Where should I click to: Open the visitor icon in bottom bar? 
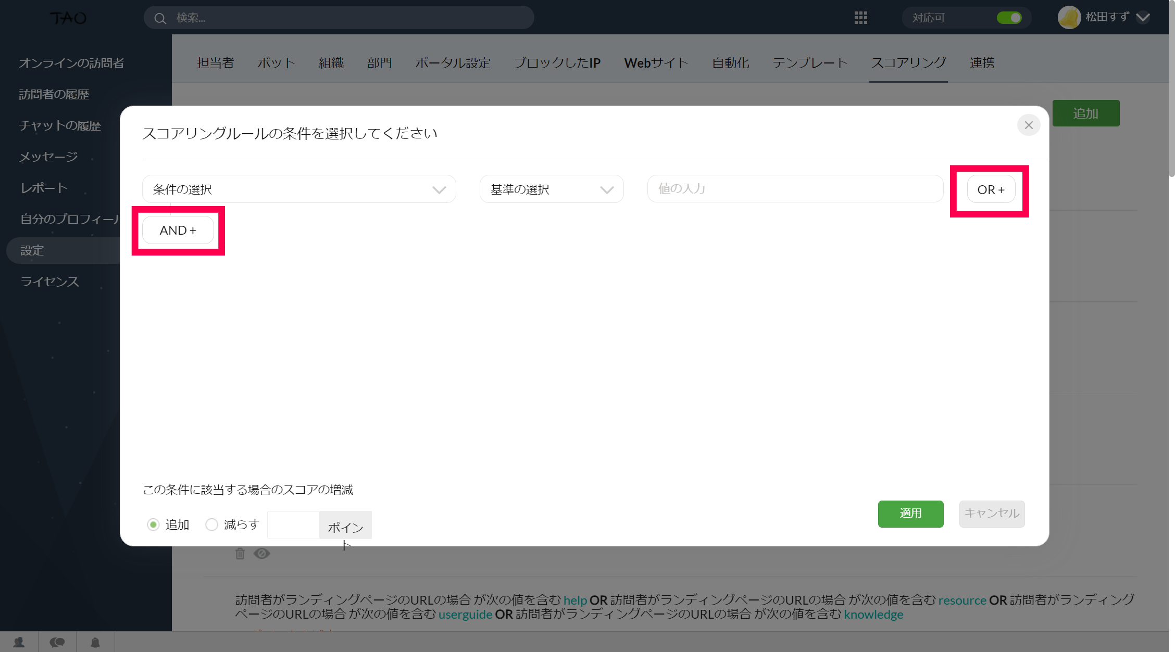[x=19, y=642]
